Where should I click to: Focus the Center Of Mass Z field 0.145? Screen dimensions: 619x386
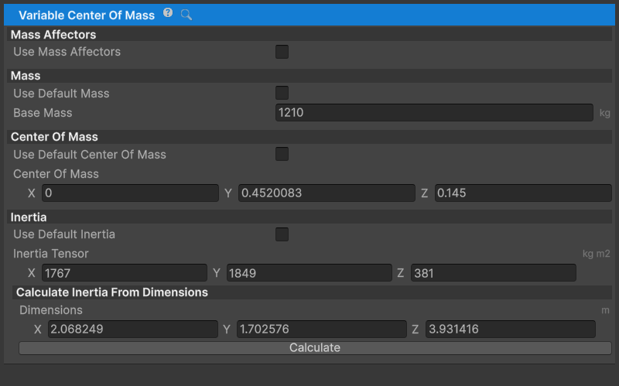pyautogui.click(x=523, y=193)
